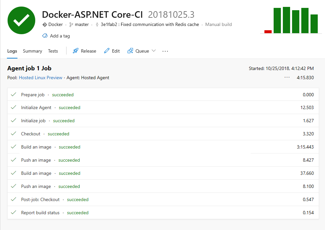Open commit 3e1fab2 Fixed communication with Redis
The width and height of the screenshot is (325, 230).
click(150, 25)
